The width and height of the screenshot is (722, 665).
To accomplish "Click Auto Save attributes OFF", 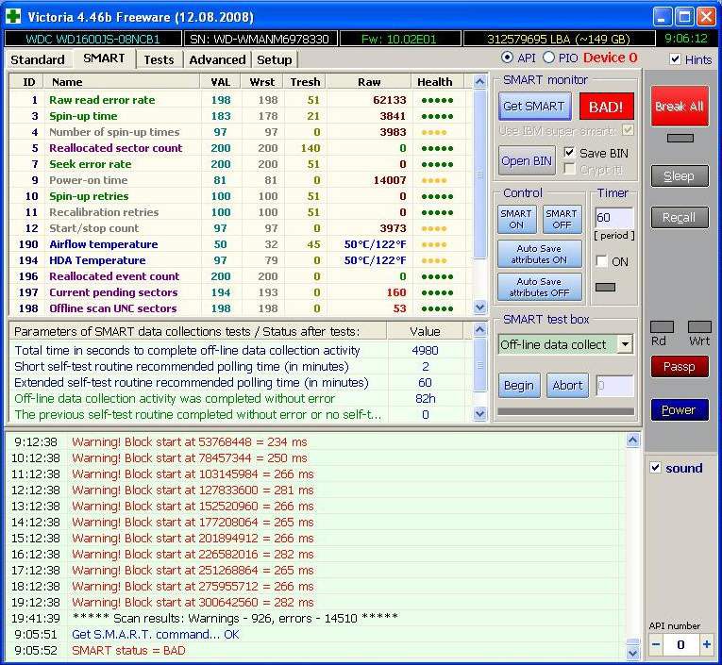I will [x=539, y=287].
